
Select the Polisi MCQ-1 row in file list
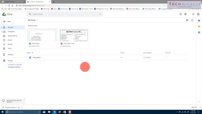107,58
